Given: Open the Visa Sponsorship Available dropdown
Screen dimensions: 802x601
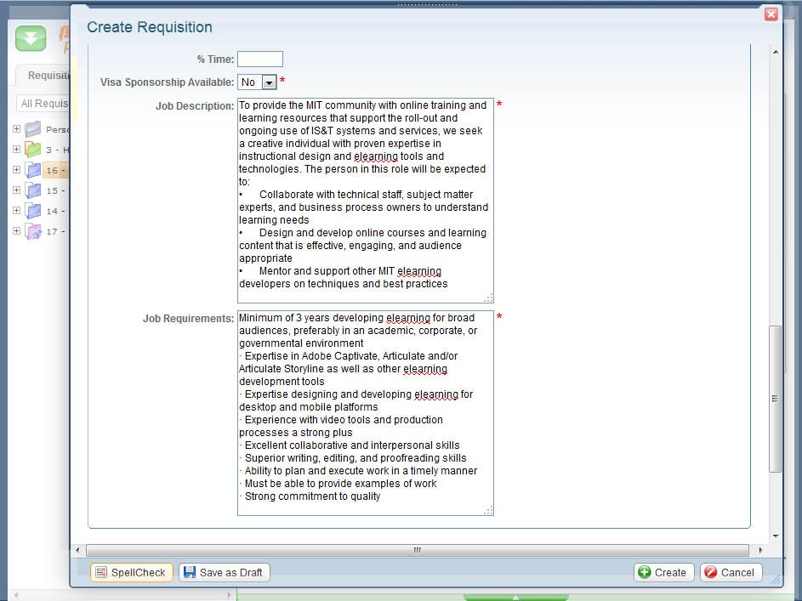Looking at the screenshot, I should (x=269, y=82).
